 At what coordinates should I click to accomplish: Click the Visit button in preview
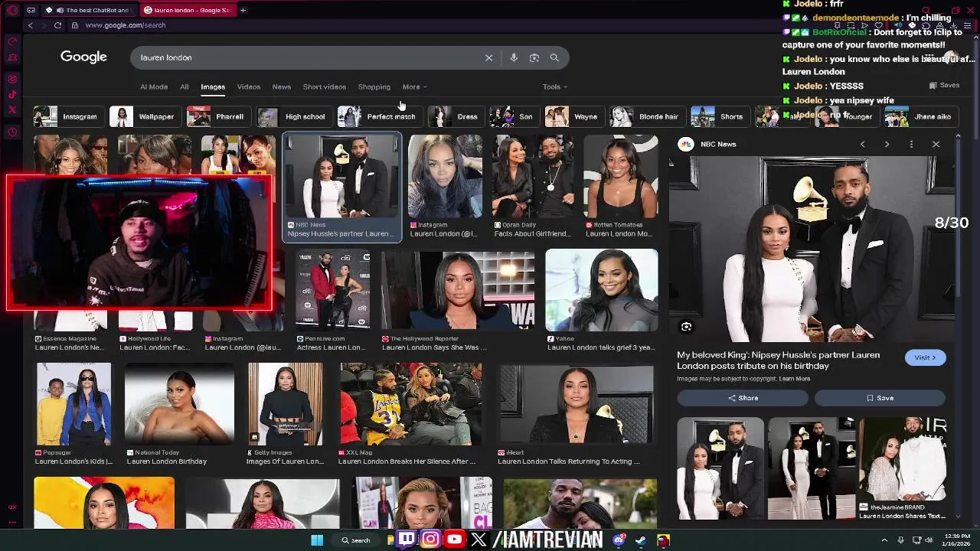click(x=925, y=357)
